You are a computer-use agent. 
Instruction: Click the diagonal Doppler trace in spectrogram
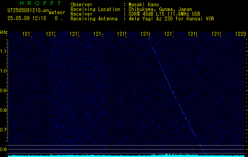(x=176, y=95)
